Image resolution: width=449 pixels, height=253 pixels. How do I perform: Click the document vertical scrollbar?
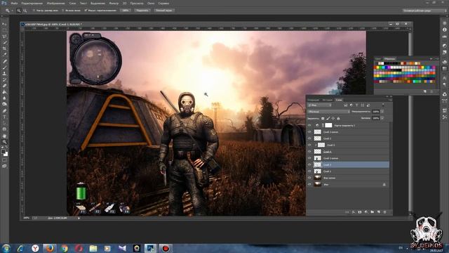click(x=410, y=122)
